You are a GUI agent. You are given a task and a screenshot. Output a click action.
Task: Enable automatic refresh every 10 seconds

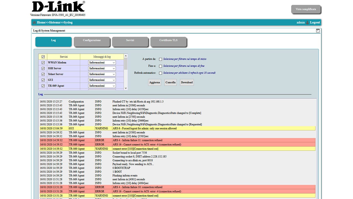coord(161,73)
